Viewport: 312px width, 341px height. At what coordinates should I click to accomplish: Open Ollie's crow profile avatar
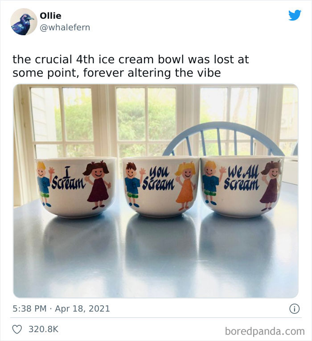click(24, 21)
